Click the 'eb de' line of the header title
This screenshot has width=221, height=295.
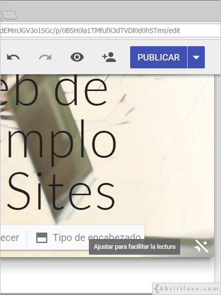coord(54,89)
